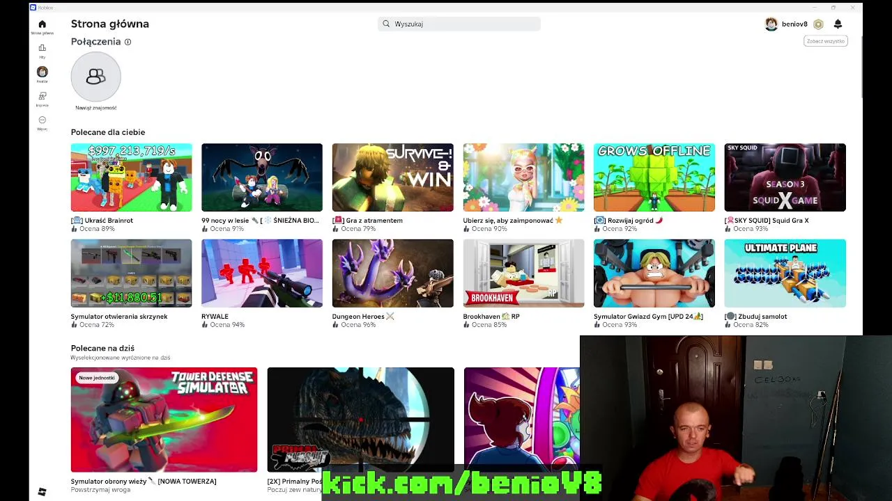Click the Robux coin icon
This screenshot has width=892, height=501.
[x=818, y=24]
